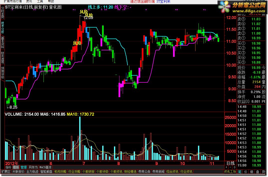Screen dimensions: 268x177
Task: Select the 笔 tick view button
Action: point(240,171)
